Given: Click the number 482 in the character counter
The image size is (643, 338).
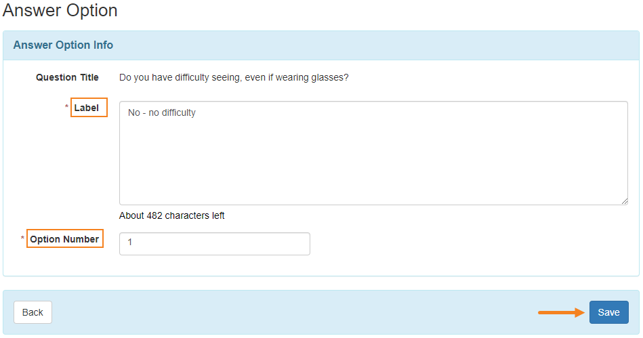Looking at the screenshot, I should pos(154,215).
